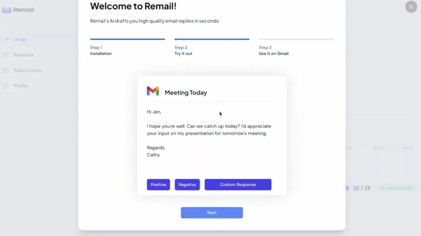Screen dimensions: 421x236
Task: Click the Gmail logo on the email card
Action: [153, 91]
